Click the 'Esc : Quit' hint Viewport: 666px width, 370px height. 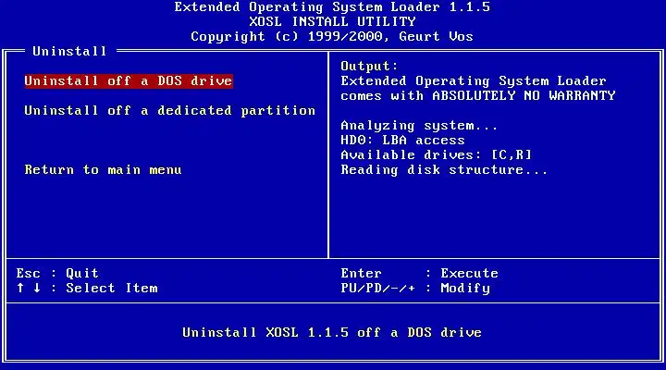pos(57,273)
